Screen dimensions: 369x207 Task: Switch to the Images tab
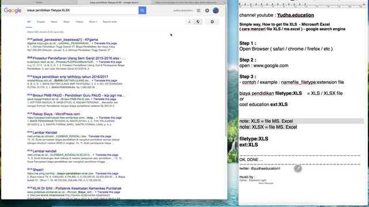click(41, 22)
